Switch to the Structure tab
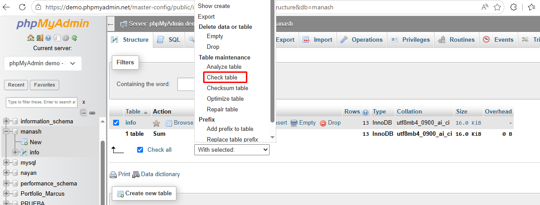The image size is (540, 205). (130, 39)
